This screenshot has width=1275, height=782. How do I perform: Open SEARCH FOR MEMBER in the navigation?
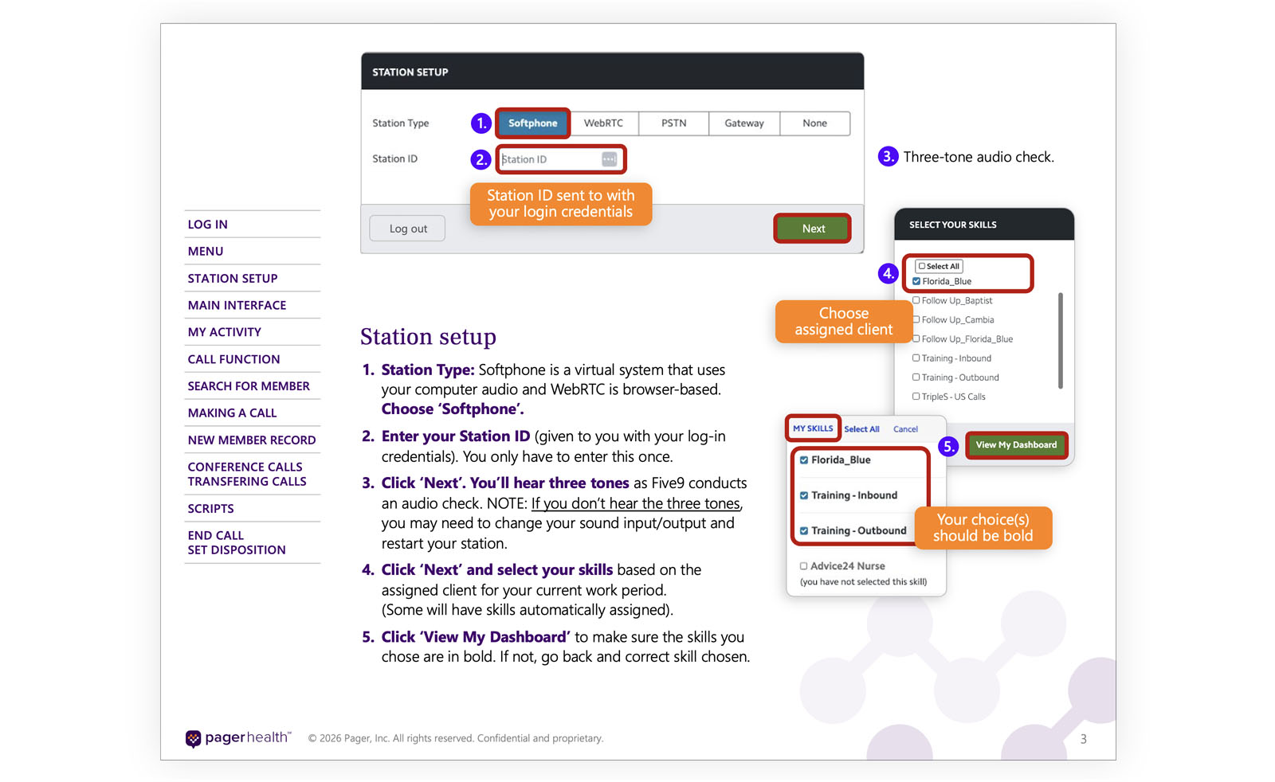249,386
